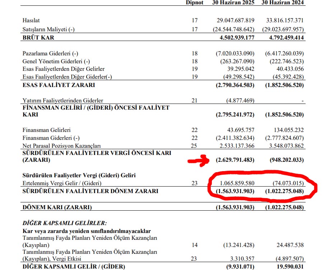Click note number 14 in Dipnot column
The height and width of the screenshot is (270, 330).
(x=195, y=245)
